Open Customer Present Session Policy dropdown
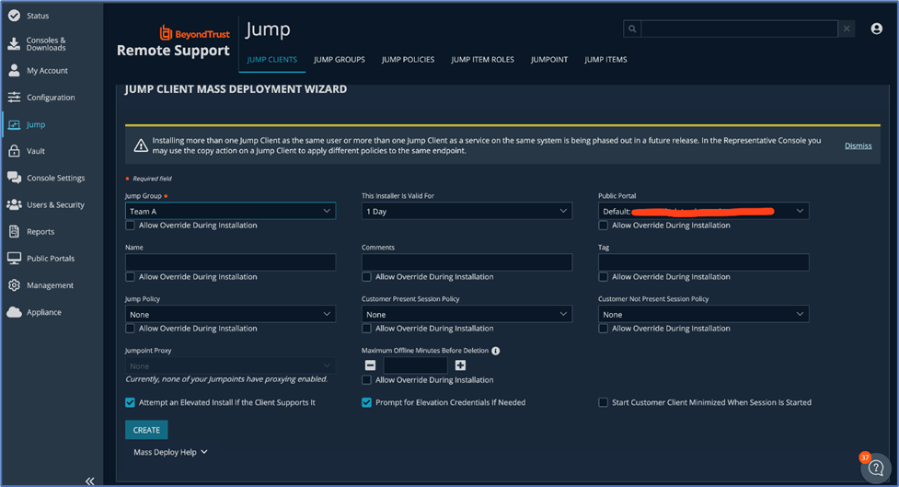This screenshot has height=487, width=899. pyautogui.click(x=467, y=314)
